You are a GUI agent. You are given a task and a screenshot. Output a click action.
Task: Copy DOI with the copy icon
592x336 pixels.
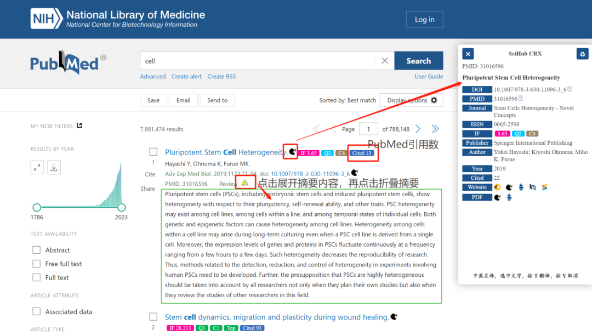point(570,89)
